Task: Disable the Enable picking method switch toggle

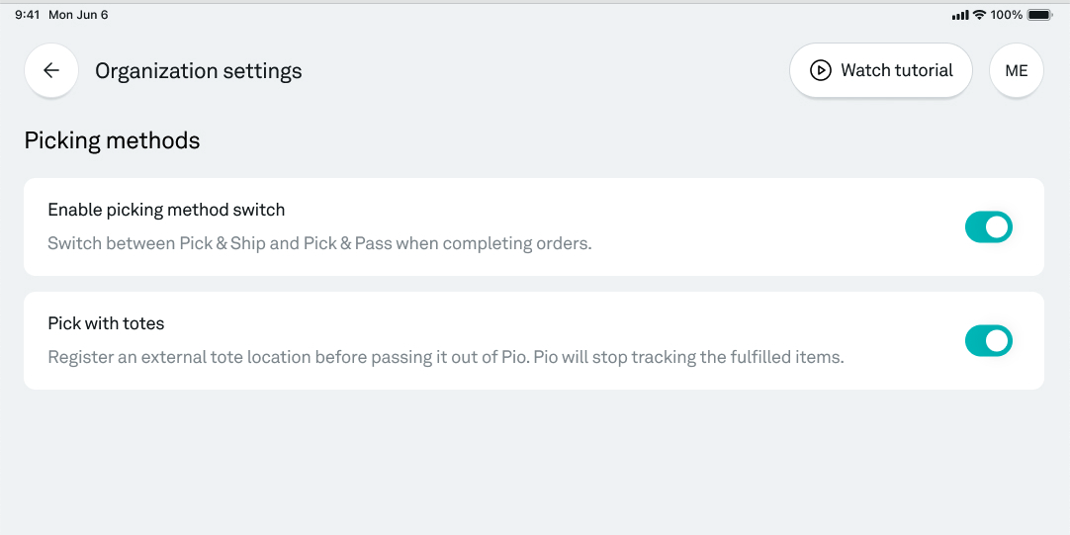Action: click(x=988, y=227)
